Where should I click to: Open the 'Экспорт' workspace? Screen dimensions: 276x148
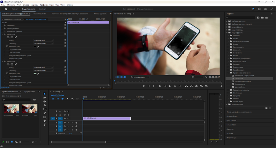[43, 9]
